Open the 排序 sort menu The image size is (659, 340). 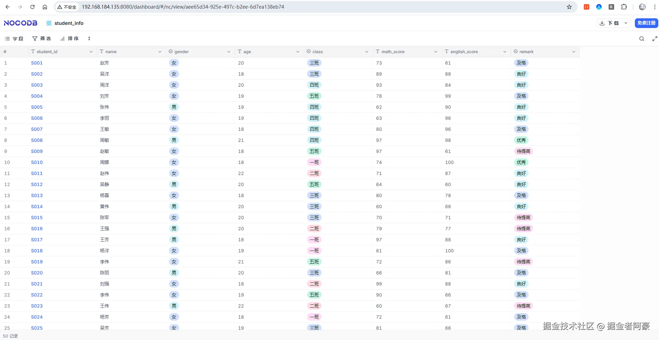(x=69, y=39)
